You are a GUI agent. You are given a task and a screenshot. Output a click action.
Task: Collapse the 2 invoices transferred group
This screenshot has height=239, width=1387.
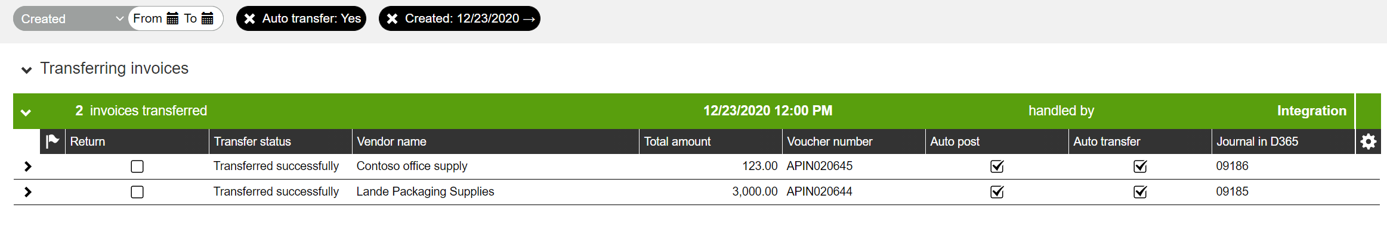coord(26,112)
